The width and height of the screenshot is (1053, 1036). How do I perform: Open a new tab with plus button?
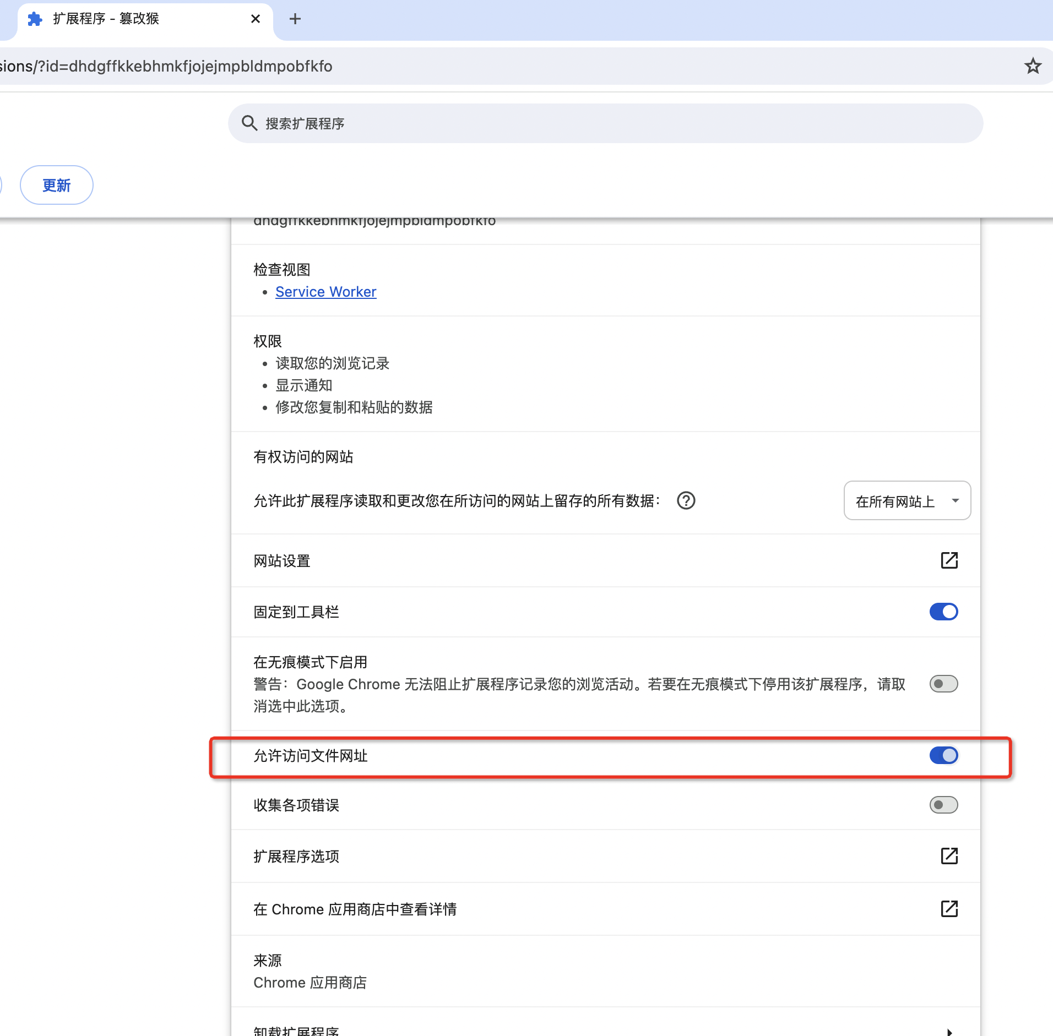tap(295, 19)
